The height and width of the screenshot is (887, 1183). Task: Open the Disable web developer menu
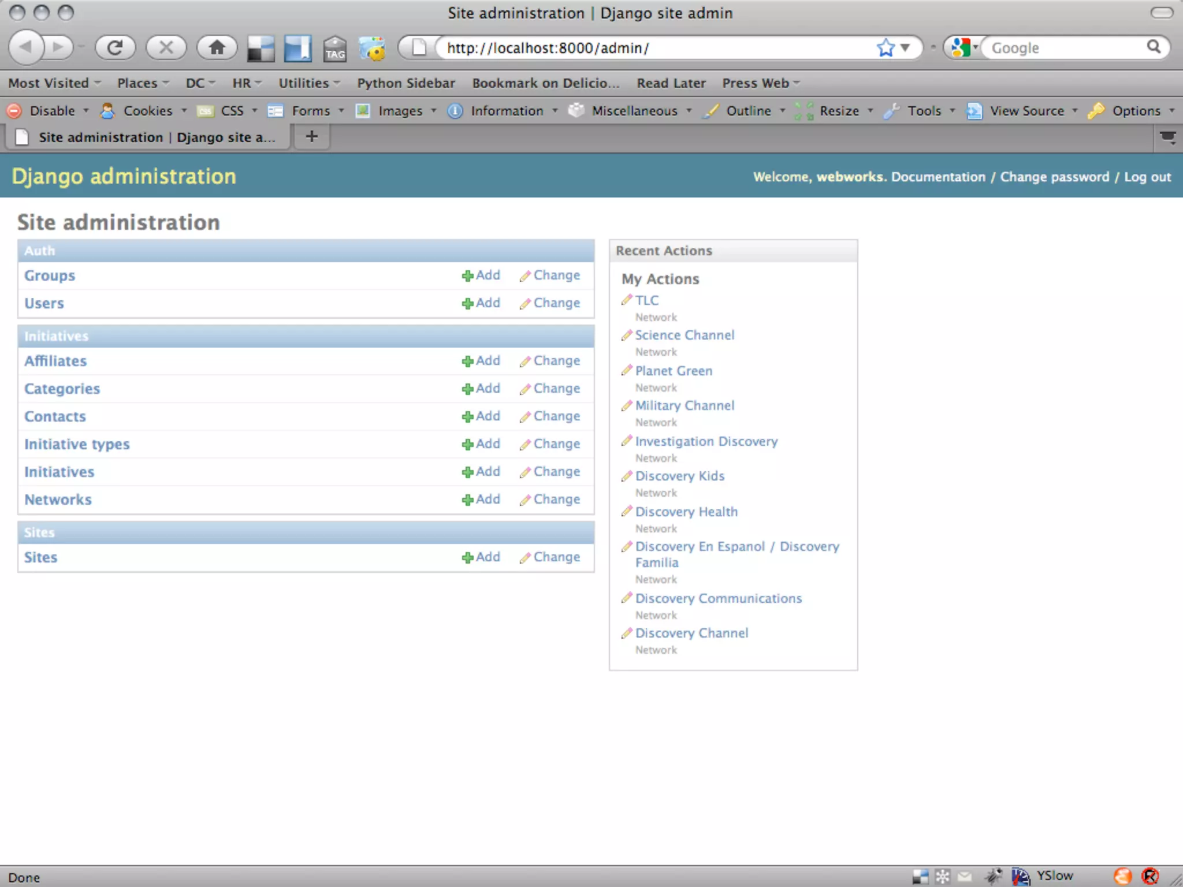tap(52, 111)
